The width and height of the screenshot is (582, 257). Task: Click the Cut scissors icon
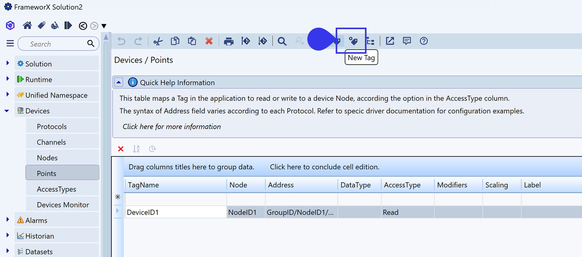[158, 41]
